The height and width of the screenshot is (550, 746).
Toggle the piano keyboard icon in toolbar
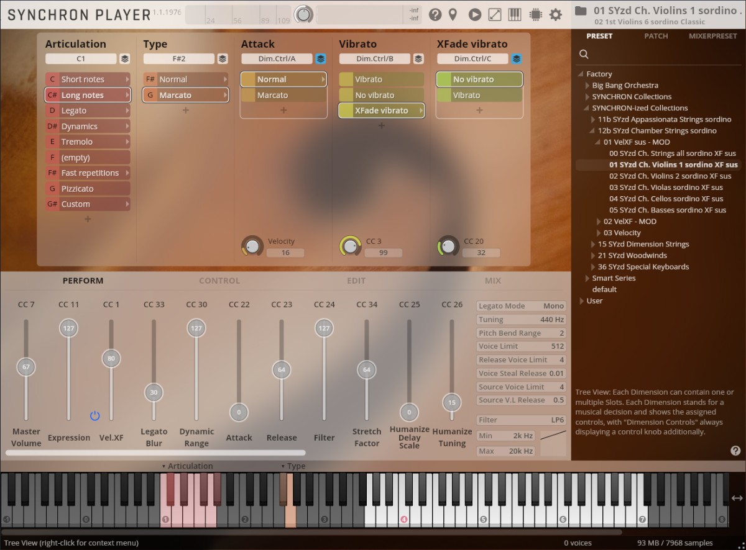tap(515, 14)
